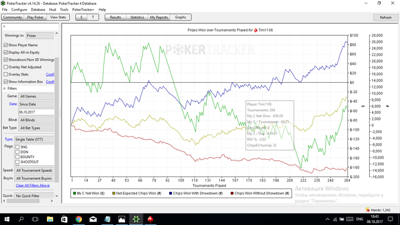Screen dimensions: 400x225
Task: Open Type Single Table dropdown
Action: (x=34, y=139)
